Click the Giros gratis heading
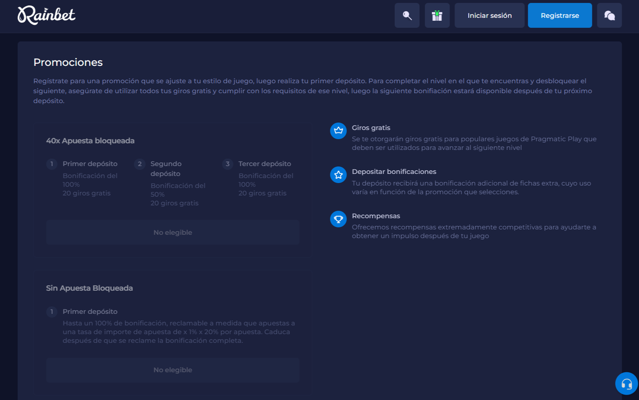This screenshot has width=639, height=400. (371, 128)
